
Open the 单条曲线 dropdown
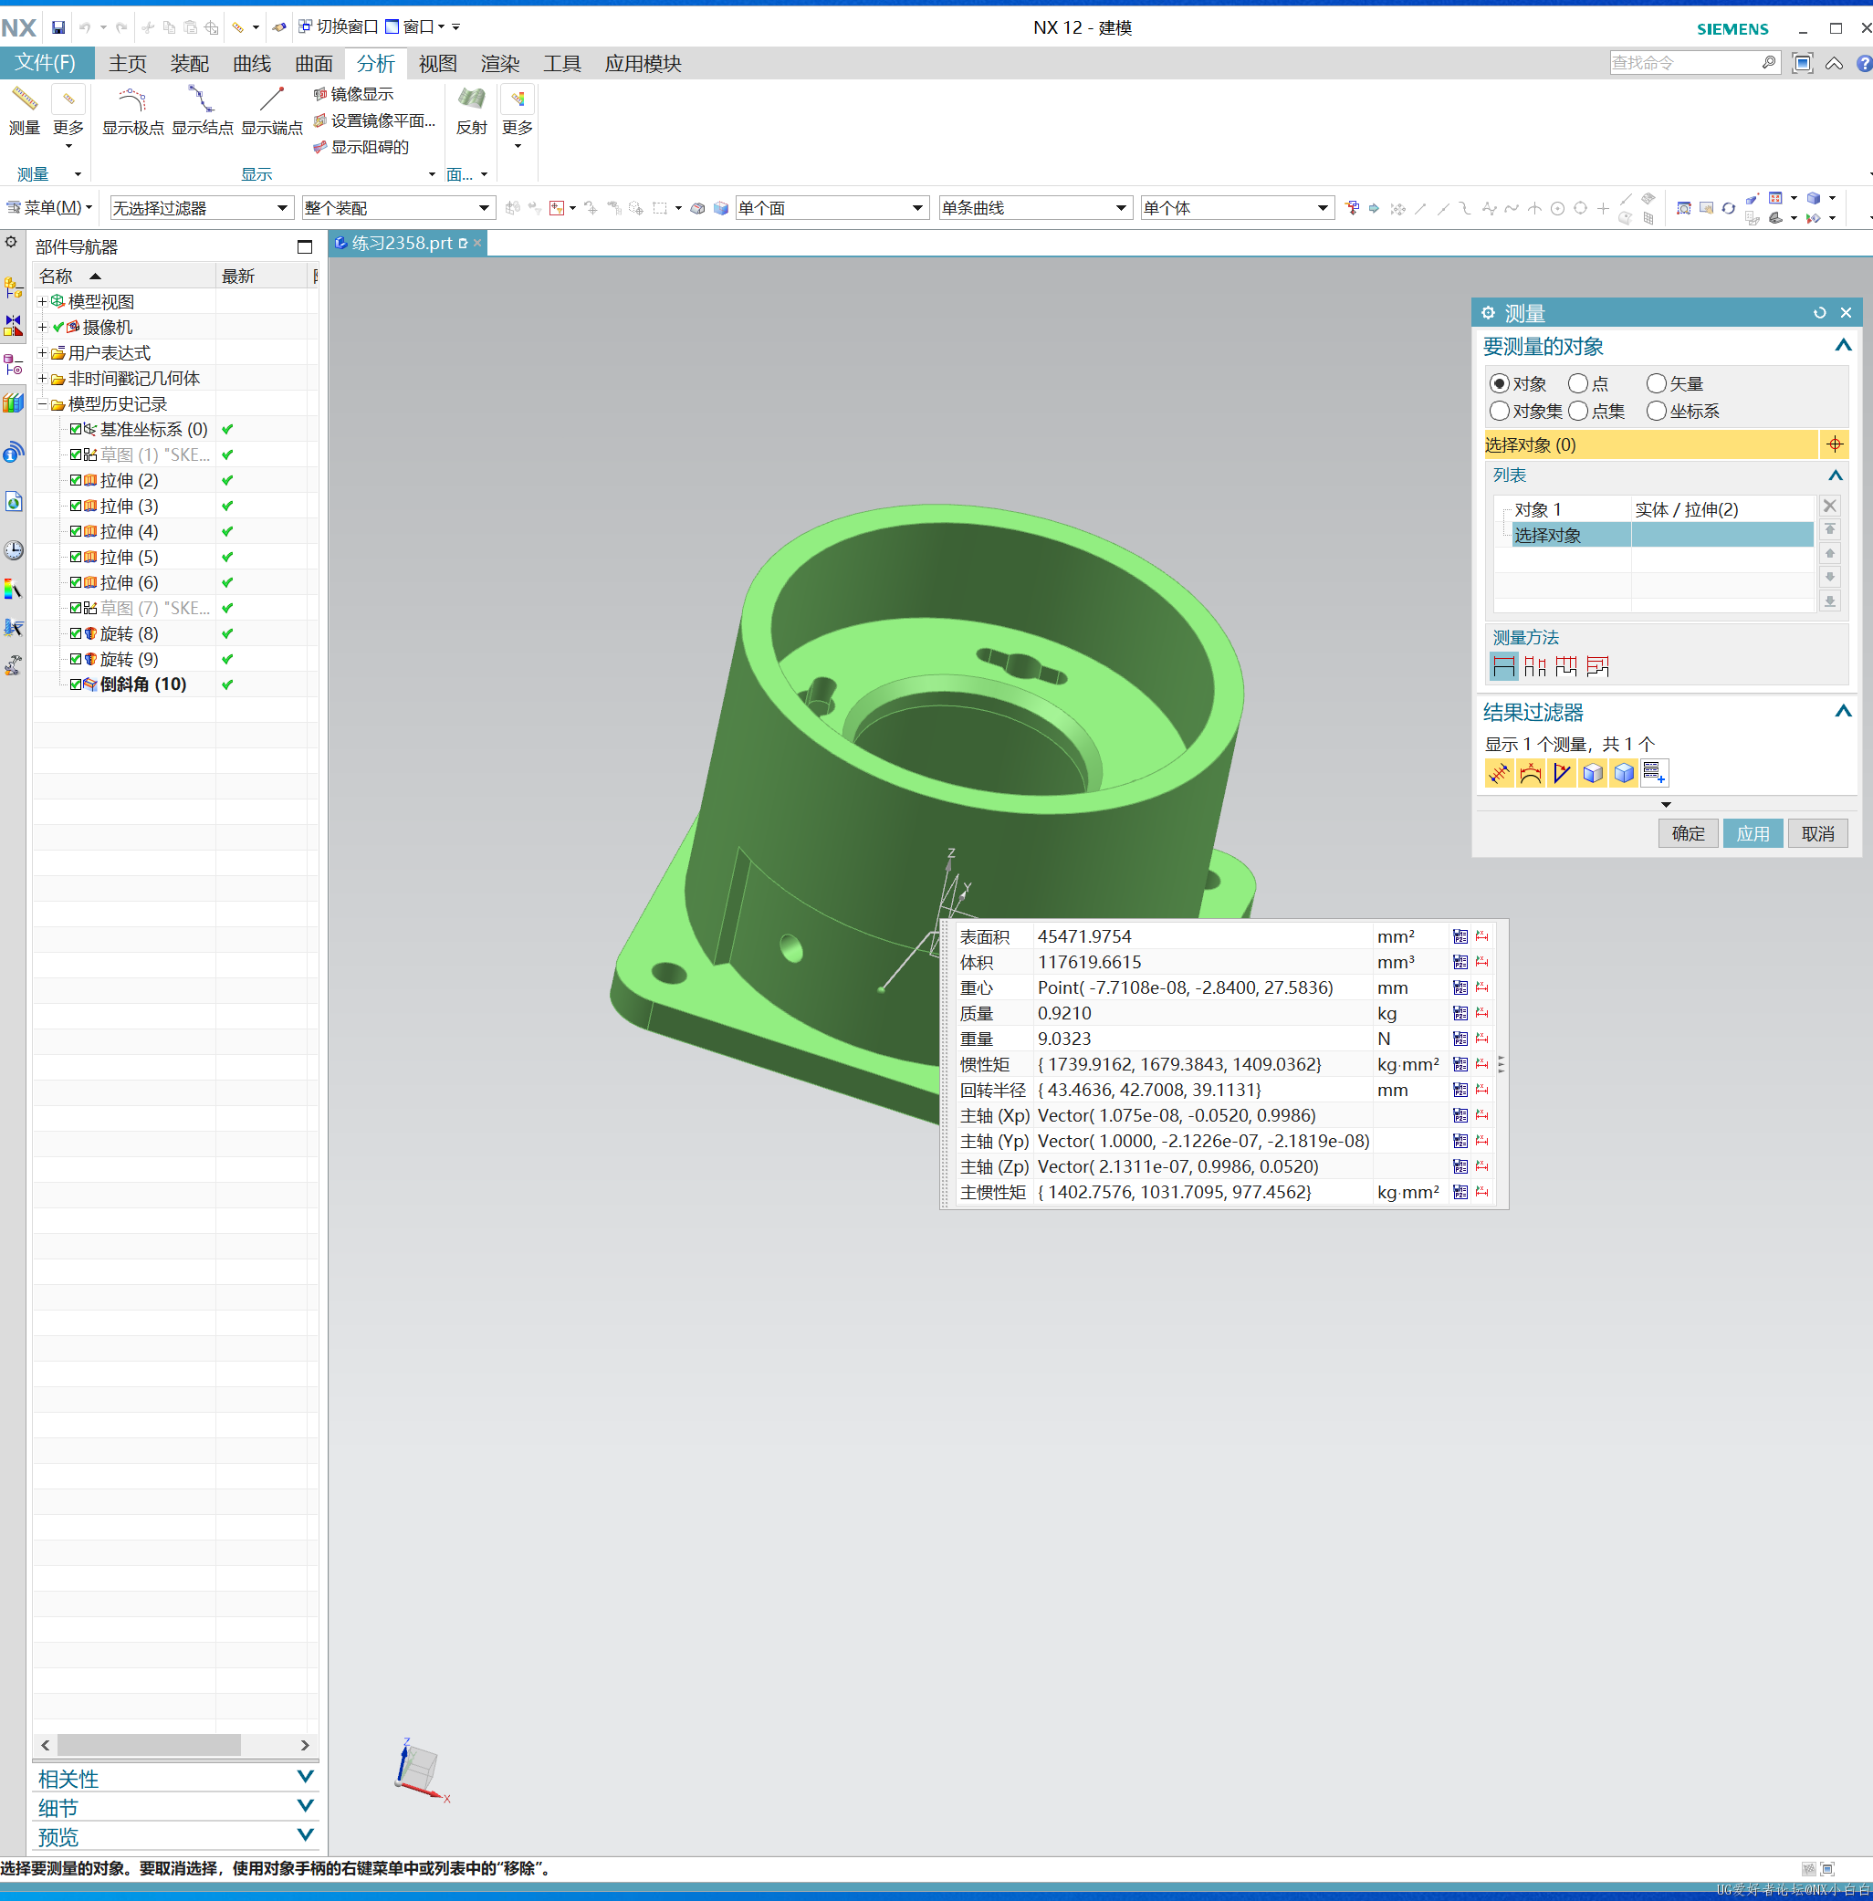[1034, 207]
